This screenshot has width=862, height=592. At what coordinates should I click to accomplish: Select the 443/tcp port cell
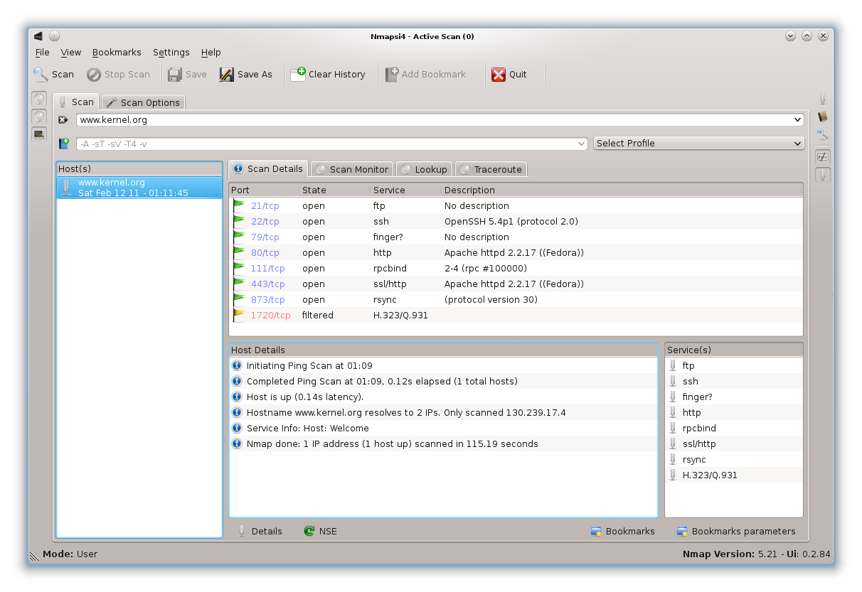(x=267, y=284)
